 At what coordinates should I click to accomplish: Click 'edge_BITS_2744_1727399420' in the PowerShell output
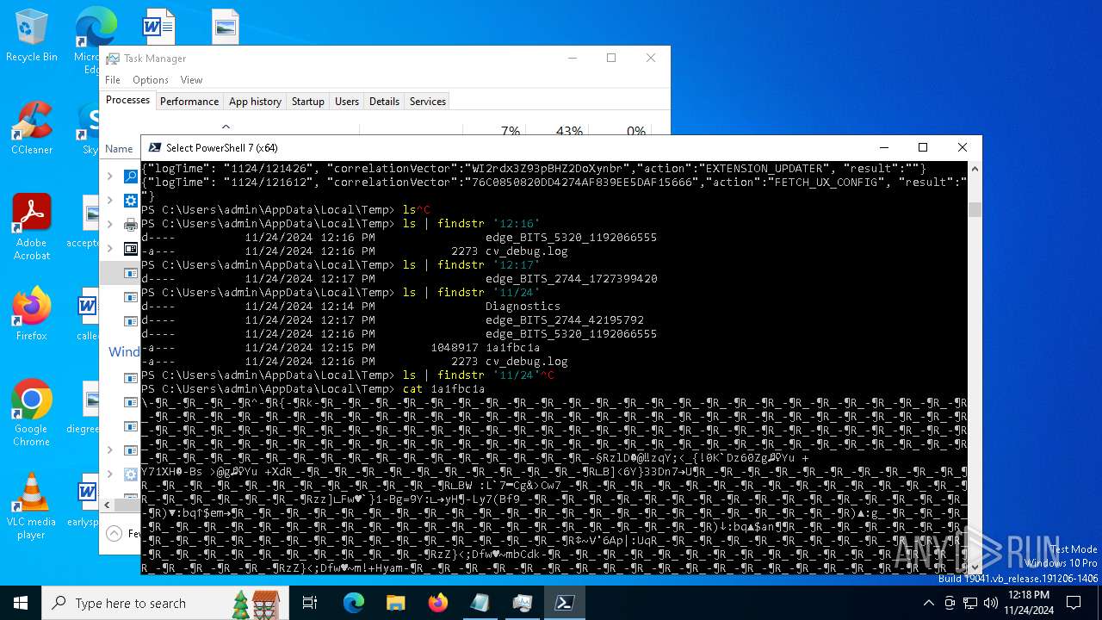[571, 278]
